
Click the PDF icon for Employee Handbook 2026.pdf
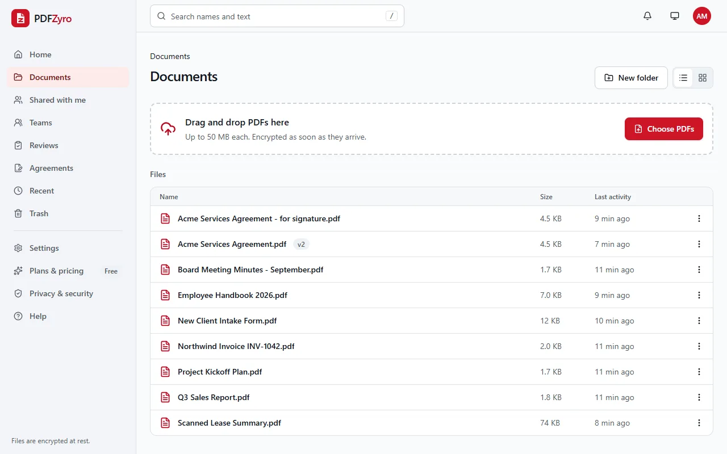pos(165,295)
